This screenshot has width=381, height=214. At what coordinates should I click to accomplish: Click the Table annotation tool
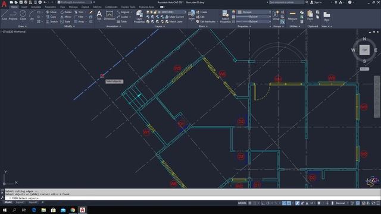(x=121, y=21)
